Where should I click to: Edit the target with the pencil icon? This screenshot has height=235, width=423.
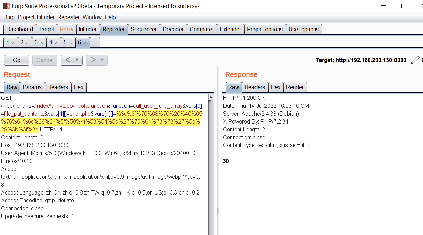pyautogui.click(x=415, y=60)
